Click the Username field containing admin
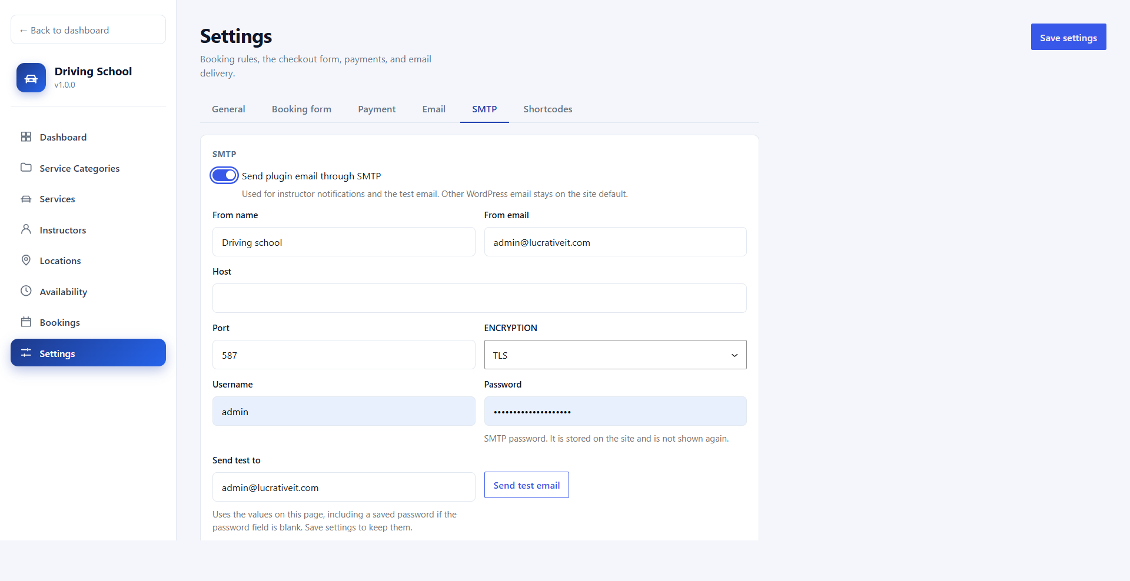The width and height of the screenshot is (1130, 581). (344, 411)
